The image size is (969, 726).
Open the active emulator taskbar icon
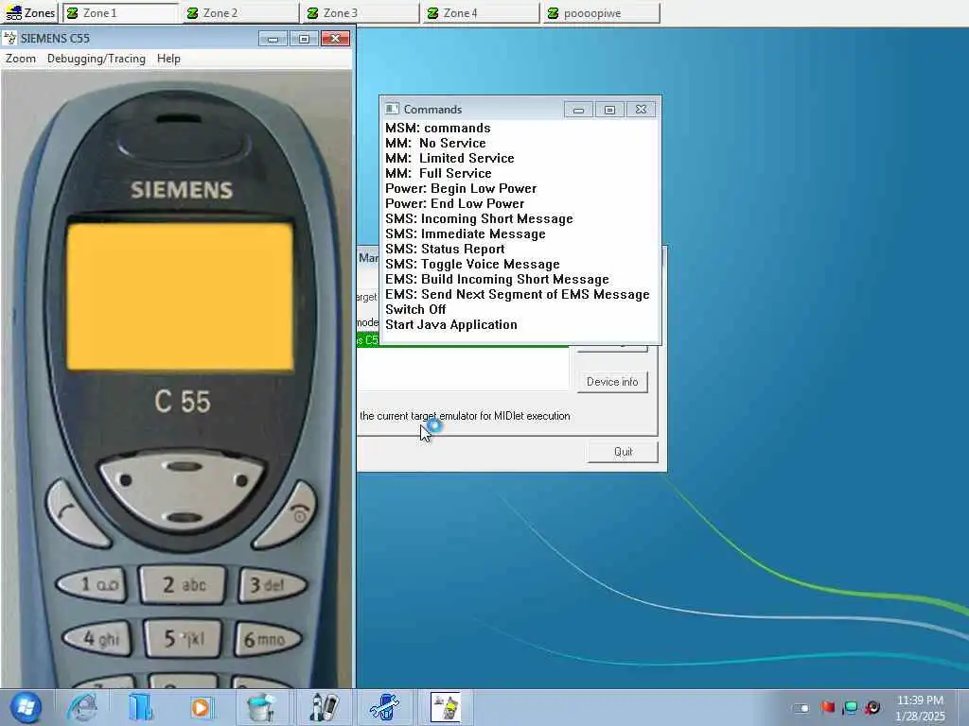point(446,707)
